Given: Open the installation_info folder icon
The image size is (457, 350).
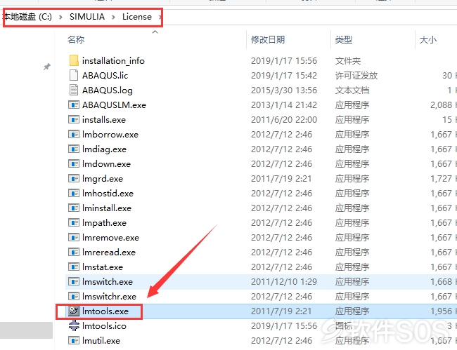Looking at the screenshot, I should [74, 60].
